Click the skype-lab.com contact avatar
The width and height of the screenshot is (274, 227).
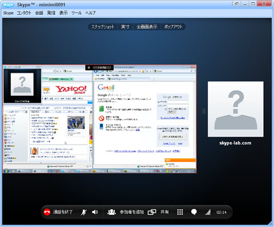pos(236,109)
